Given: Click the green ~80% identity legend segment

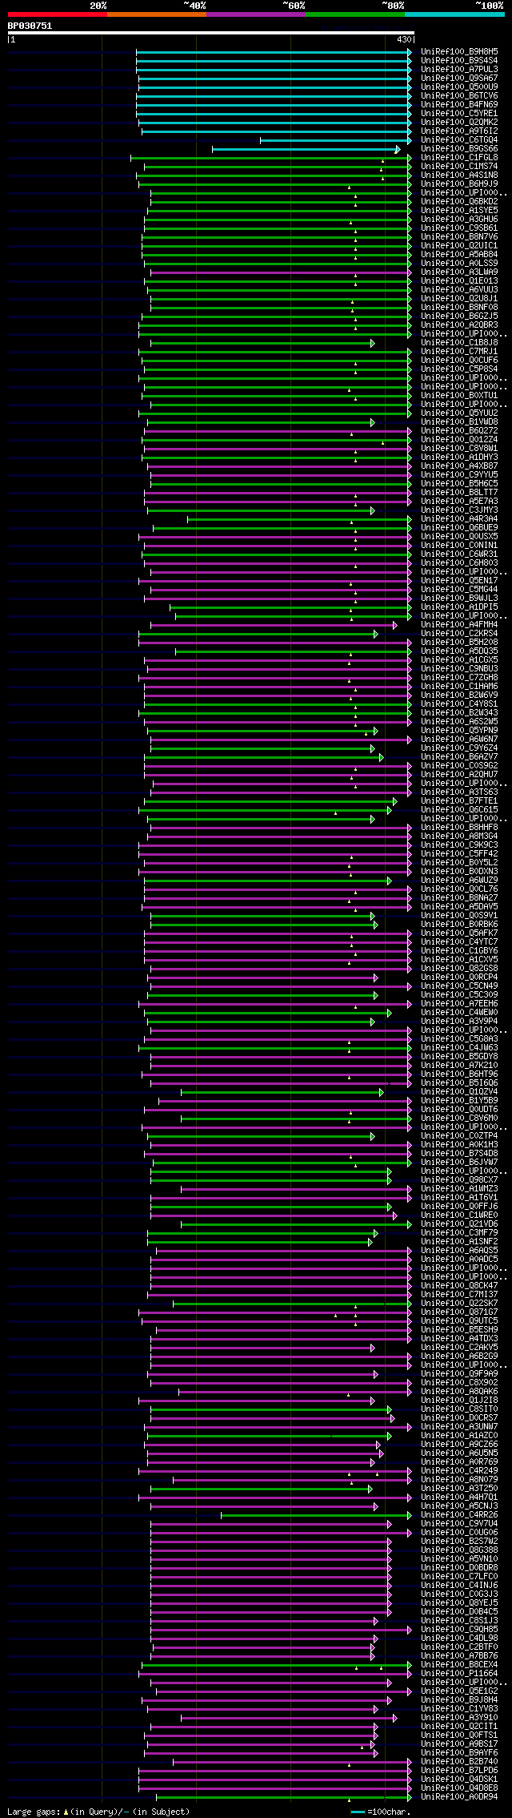Looking at the screenshot, I should point(355,14).
